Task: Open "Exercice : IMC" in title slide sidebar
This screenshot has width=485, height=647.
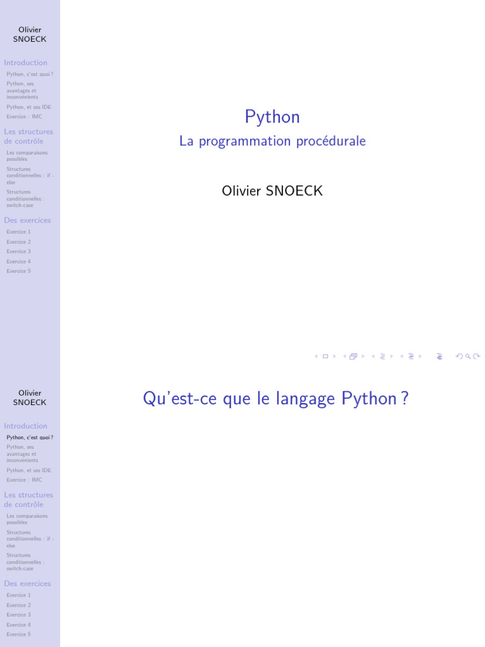Action: 25,117
